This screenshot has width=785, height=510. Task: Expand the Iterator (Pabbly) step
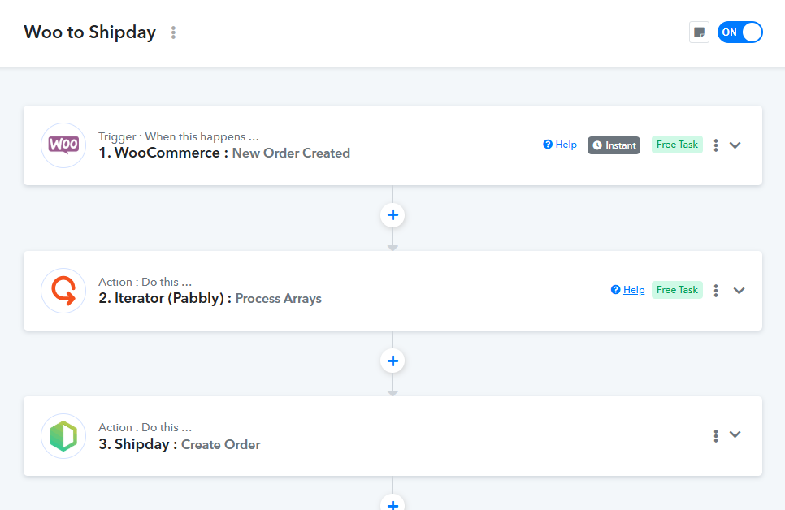739,291
